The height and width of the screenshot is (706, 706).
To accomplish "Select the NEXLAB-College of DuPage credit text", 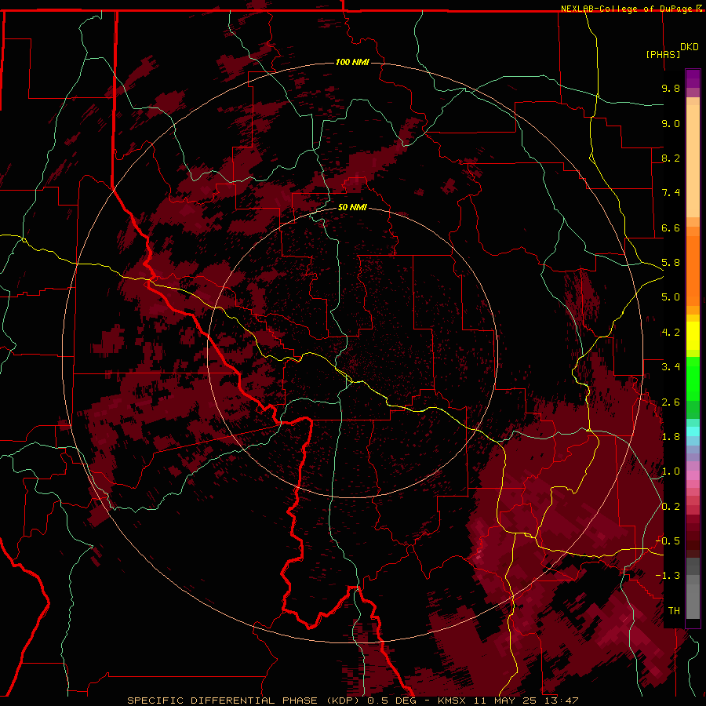I will tap(627, 9).
